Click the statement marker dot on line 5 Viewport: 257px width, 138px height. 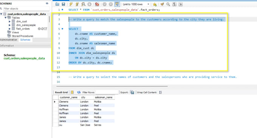tap(62, 29)
